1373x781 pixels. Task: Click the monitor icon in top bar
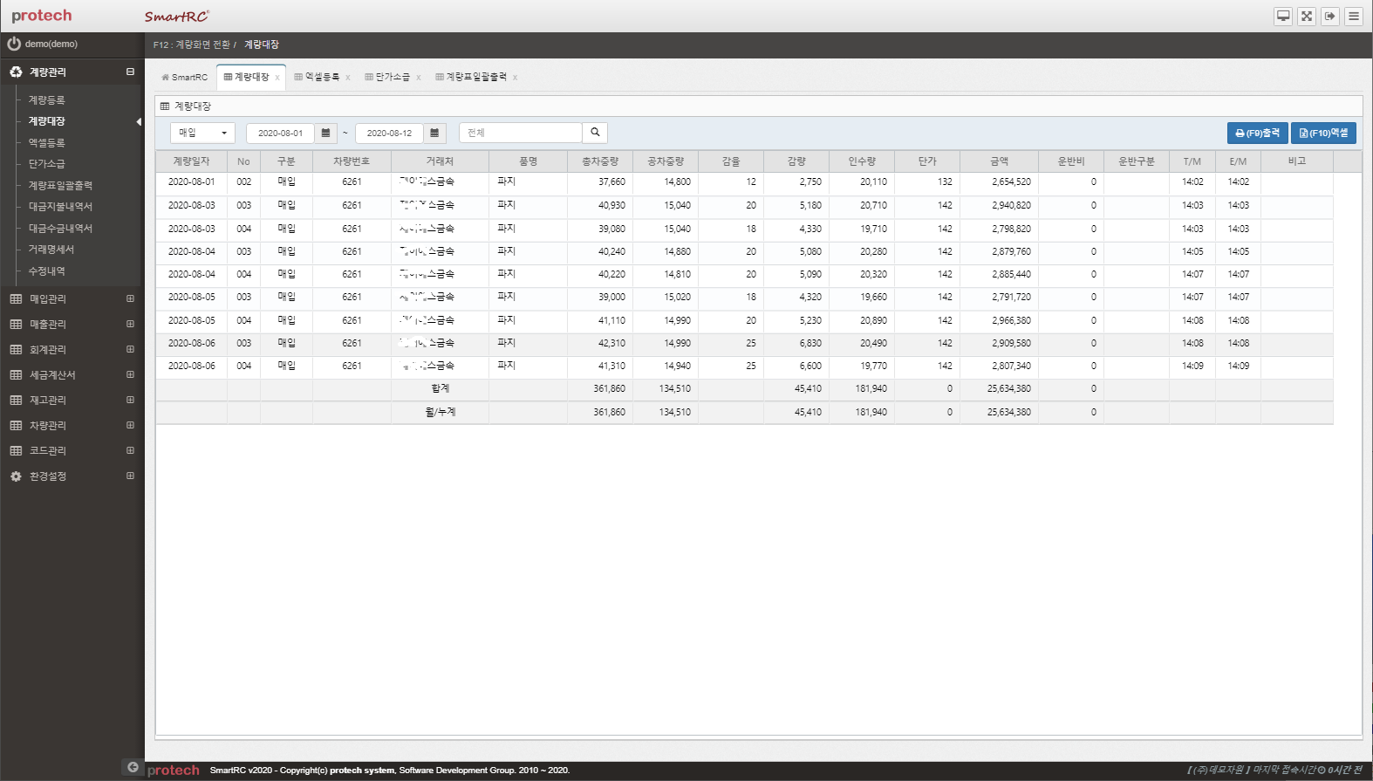[1282, 17]
